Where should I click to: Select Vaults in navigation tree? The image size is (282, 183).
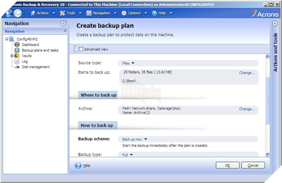pos(26,56)
